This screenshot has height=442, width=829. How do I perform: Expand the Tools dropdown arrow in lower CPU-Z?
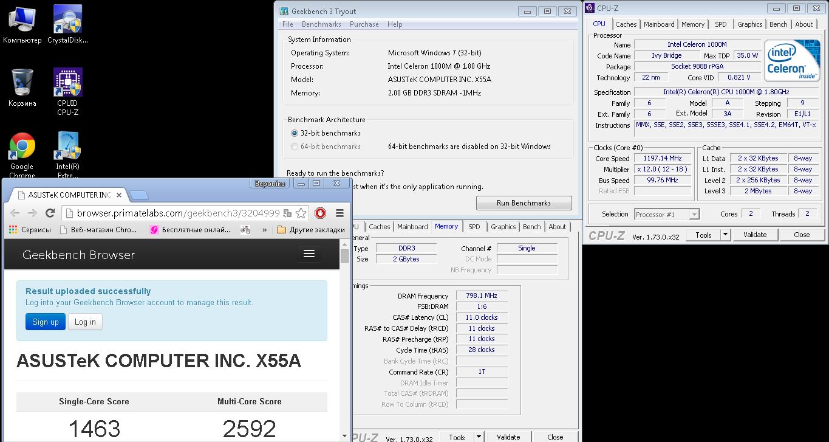click(479, 437)
